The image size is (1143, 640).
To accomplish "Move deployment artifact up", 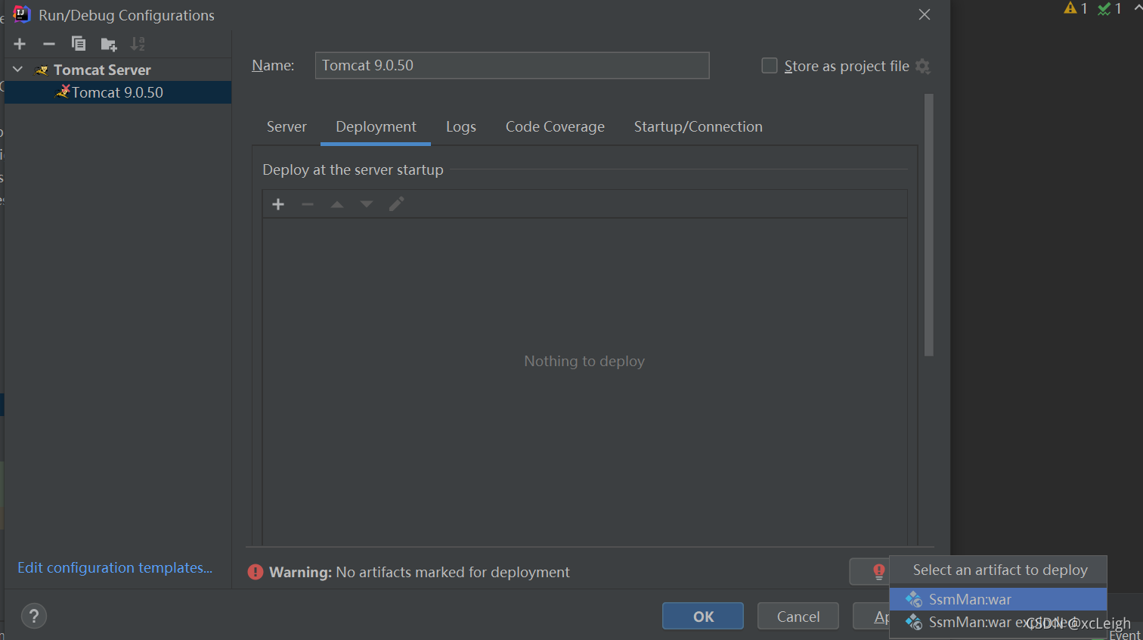I will click(x=337, y=204).
